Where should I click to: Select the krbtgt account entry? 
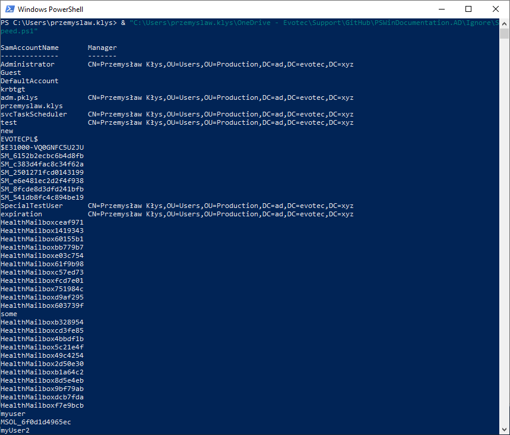pos(12,89)
